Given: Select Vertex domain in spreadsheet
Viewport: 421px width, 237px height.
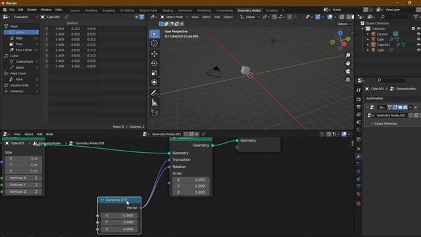Looking at the screenshot, I should point(21,32).
